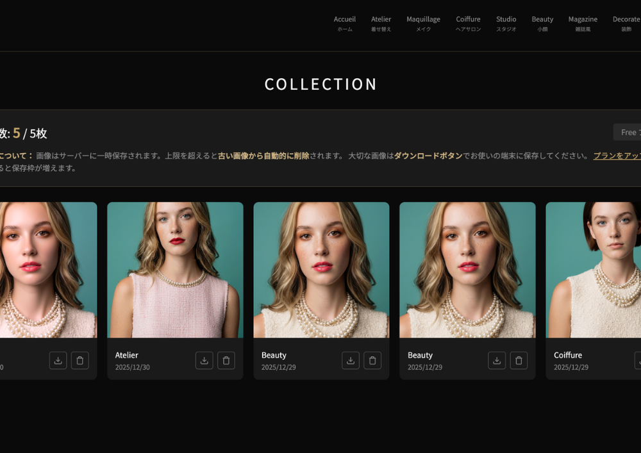The width and height of the screenshot is (641, 453).
Task: Click the plan upgrade link in the notice
Action: pyautogui.click(x=616, y=156)
